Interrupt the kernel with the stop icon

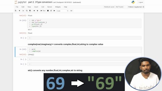(48, 11)
